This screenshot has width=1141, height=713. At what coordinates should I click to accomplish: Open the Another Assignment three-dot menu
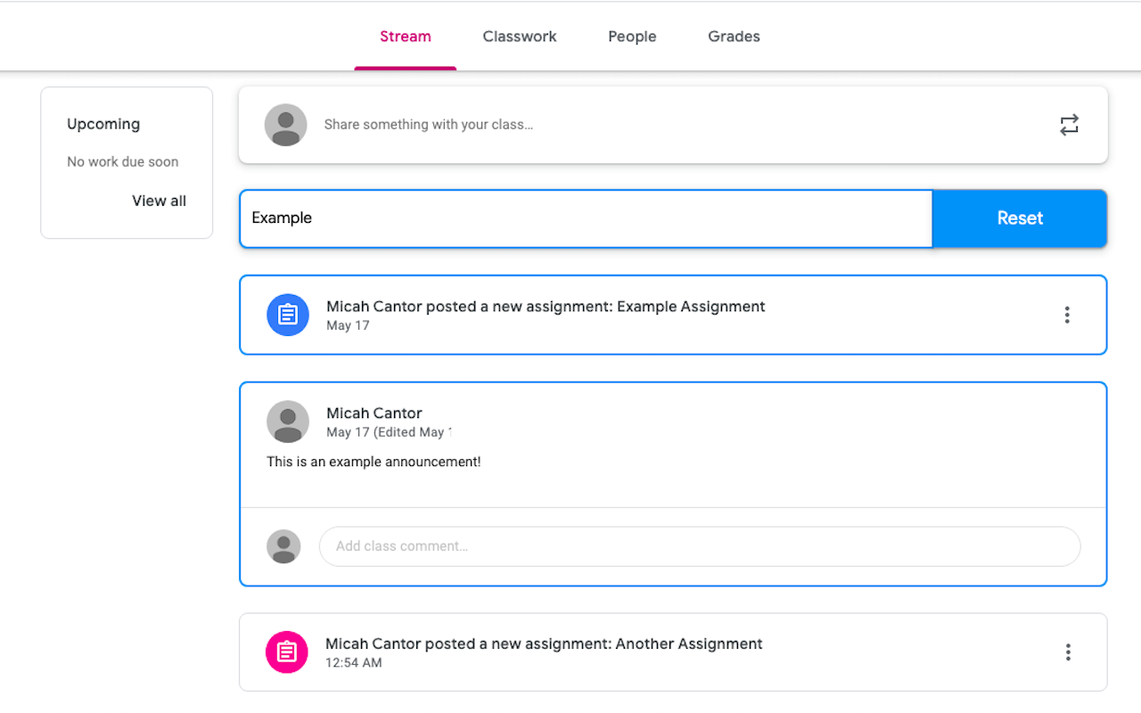pos(1067,652)
